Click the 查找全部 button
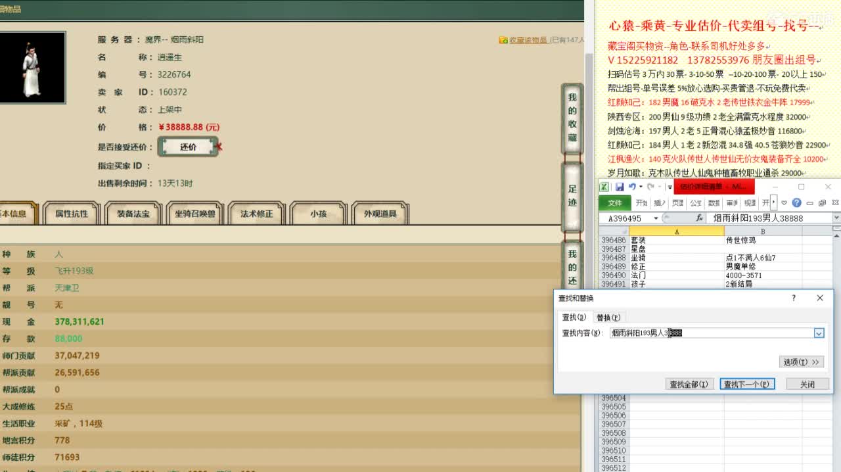The width and height of the screenshot is (841, 472). click(689, 384)
